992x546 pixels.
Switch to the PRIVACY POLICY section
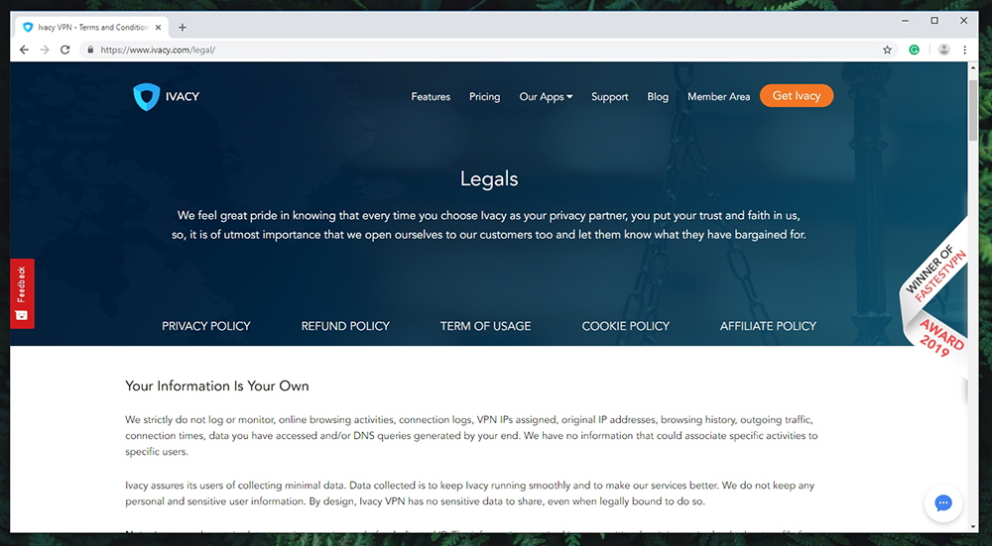[206, 326]
